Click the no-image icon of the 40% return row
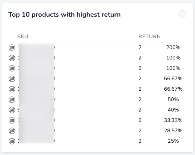The width and height of the screenshot is (195, 155). click(12, 110)
